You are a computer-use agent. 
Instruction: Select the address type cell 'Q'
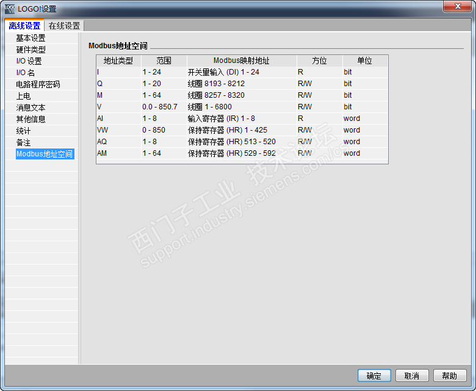click(119, 84)
